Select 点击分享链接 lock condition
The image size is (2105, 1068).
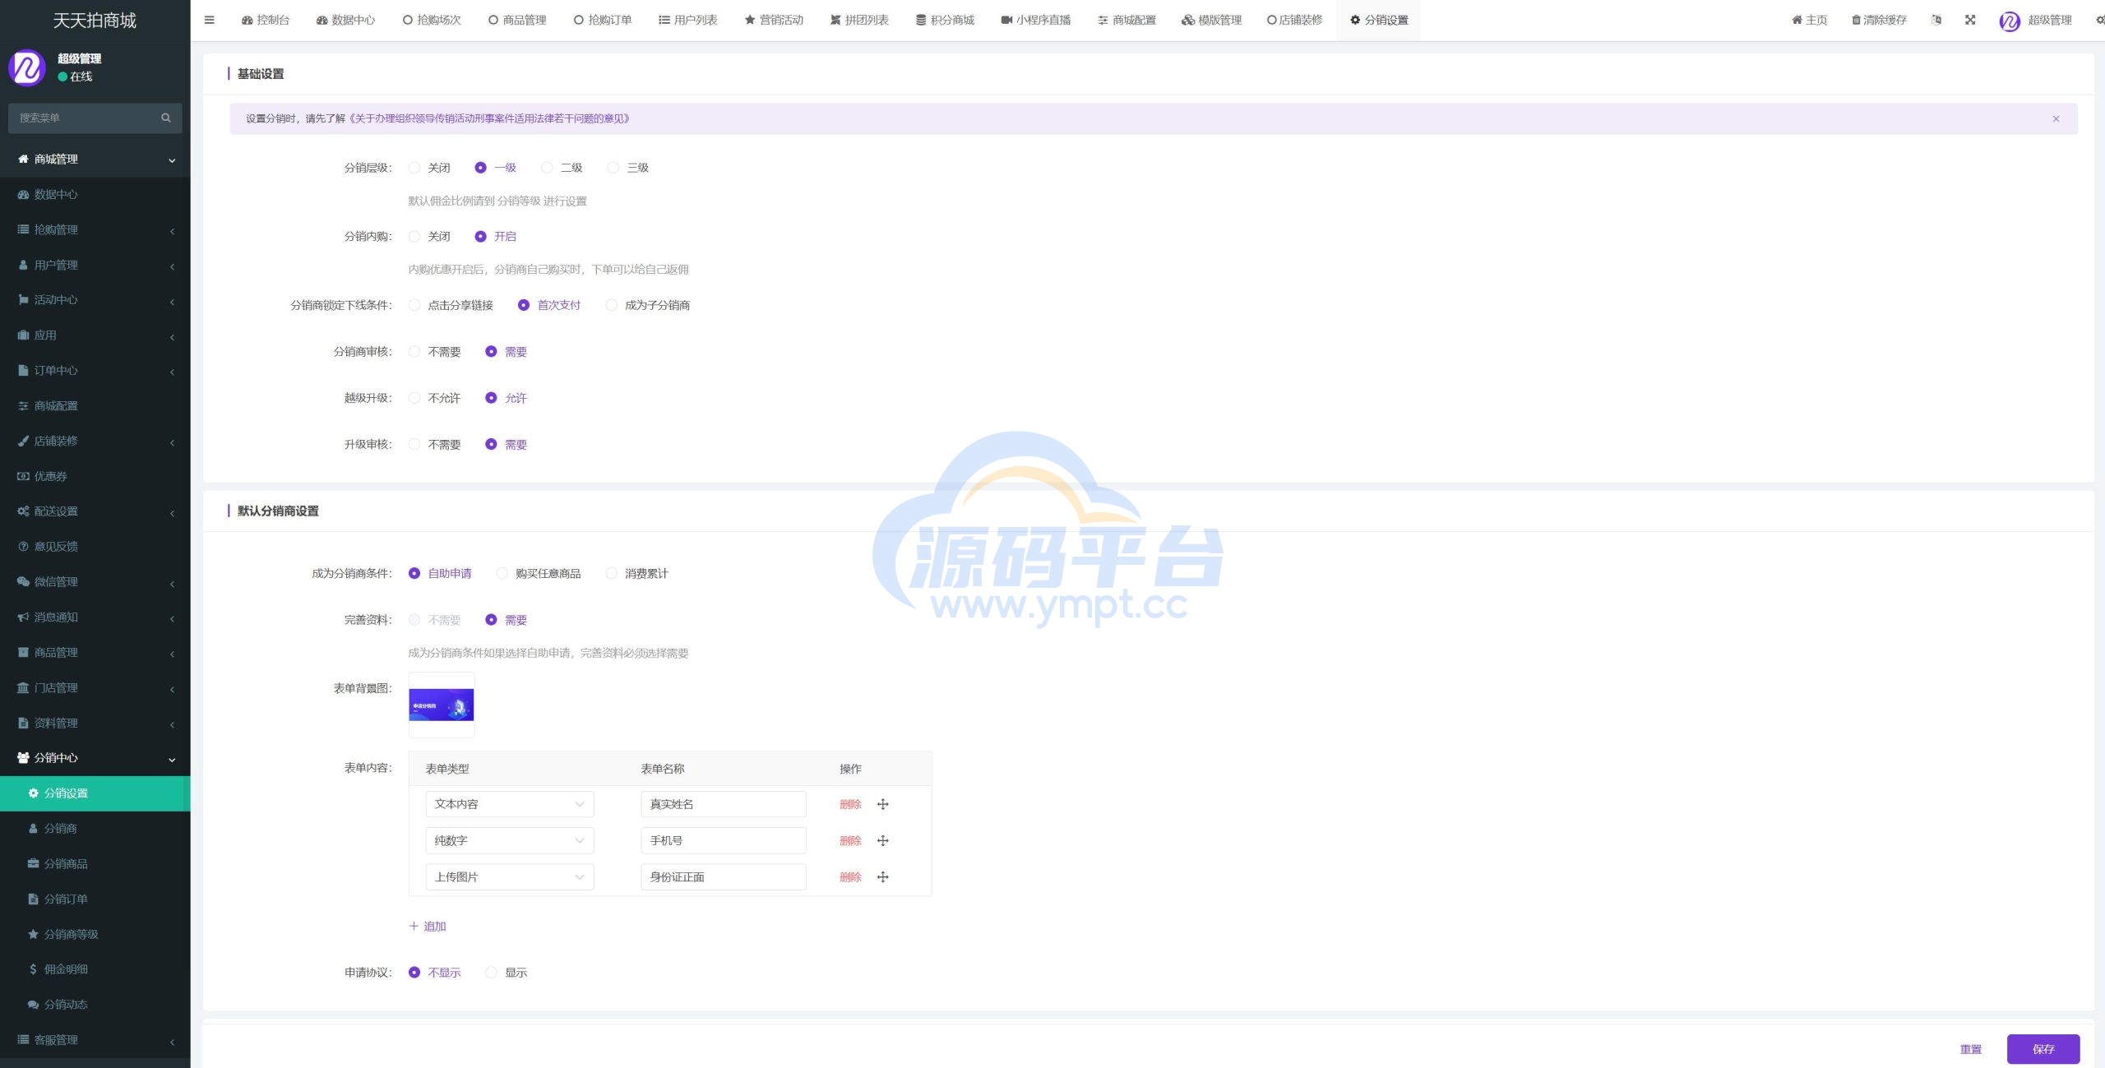[414, 305]
